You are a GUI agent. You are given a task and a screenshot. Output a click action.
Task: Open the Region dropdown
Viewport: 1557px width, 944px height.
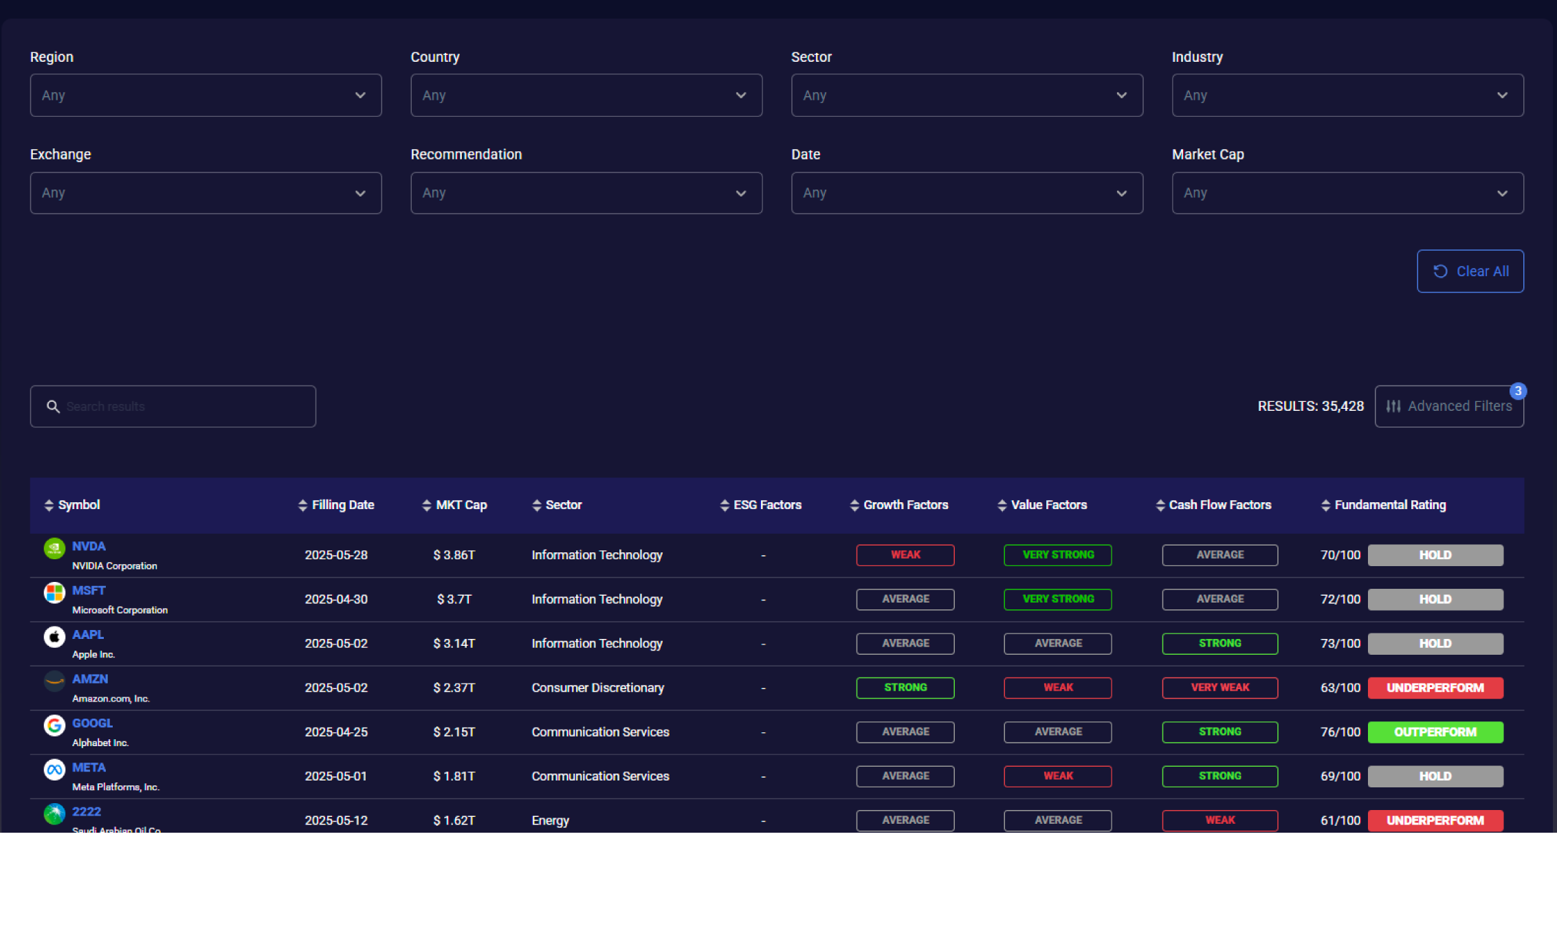206,95
